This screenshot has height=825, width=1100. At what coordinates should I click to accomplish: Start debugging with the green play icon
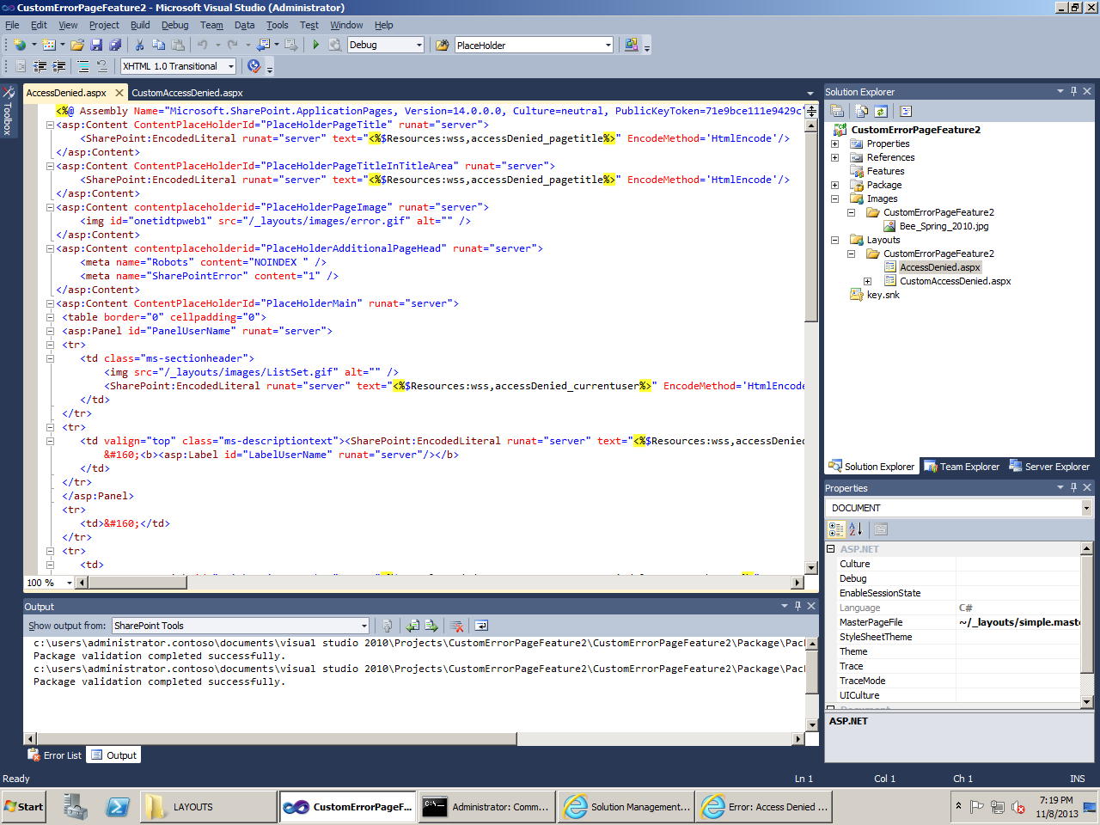coord(316,45)
